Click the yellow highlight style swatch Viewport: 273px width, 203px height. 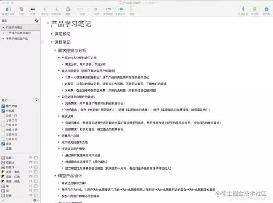(3, 172)
